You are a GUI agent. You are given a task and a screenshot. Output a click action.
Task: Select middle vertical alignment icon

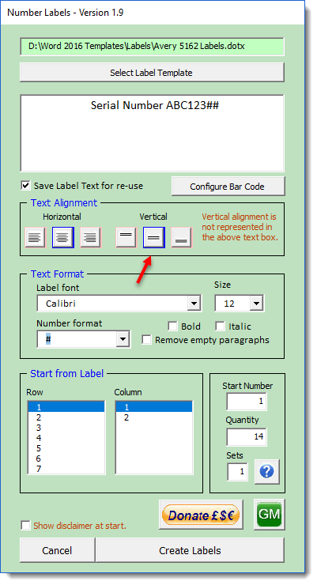[153, 237]
